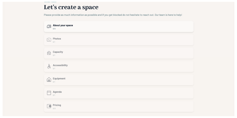This screenshot has height=118, width=237.
Task: Select the Agenda section label
Action: tap(57, 92)
